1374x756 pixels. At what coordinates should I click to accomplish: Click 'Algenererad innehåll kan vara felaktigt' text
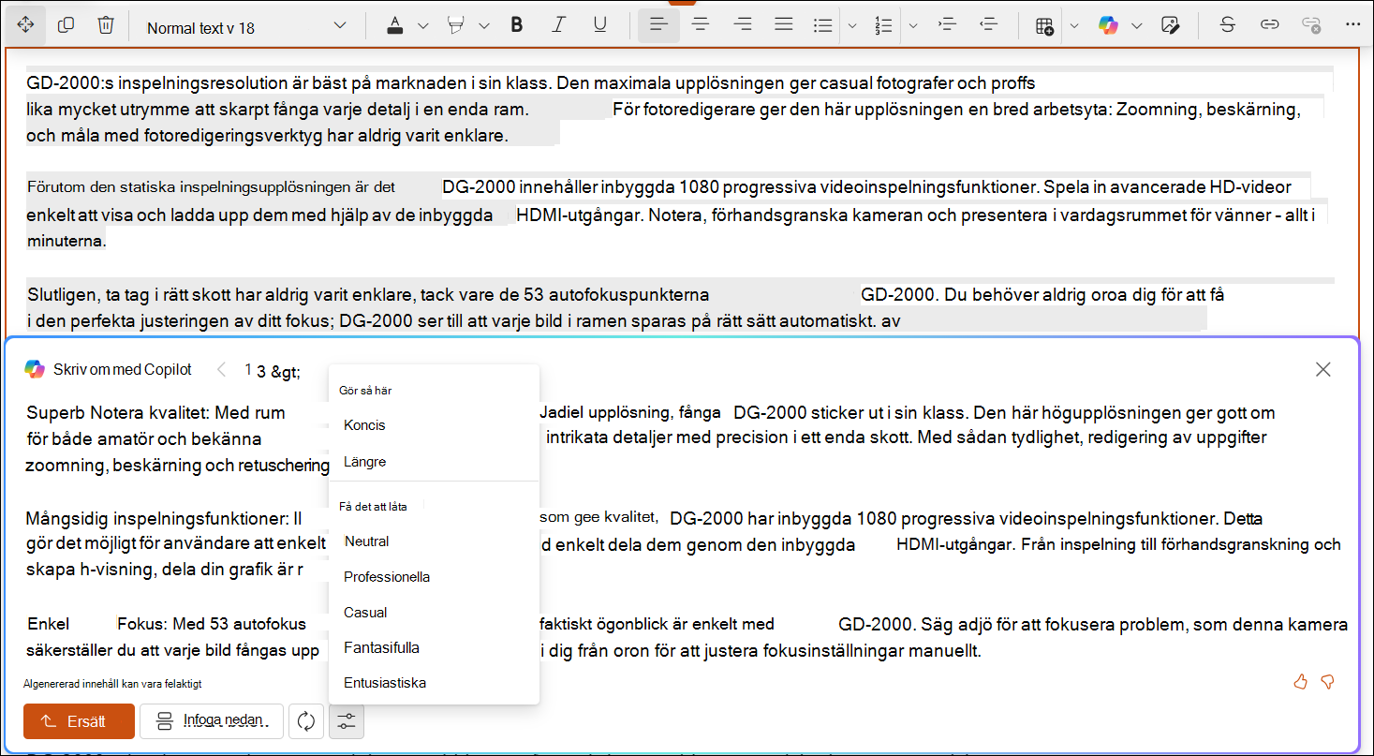pos(112,684)
